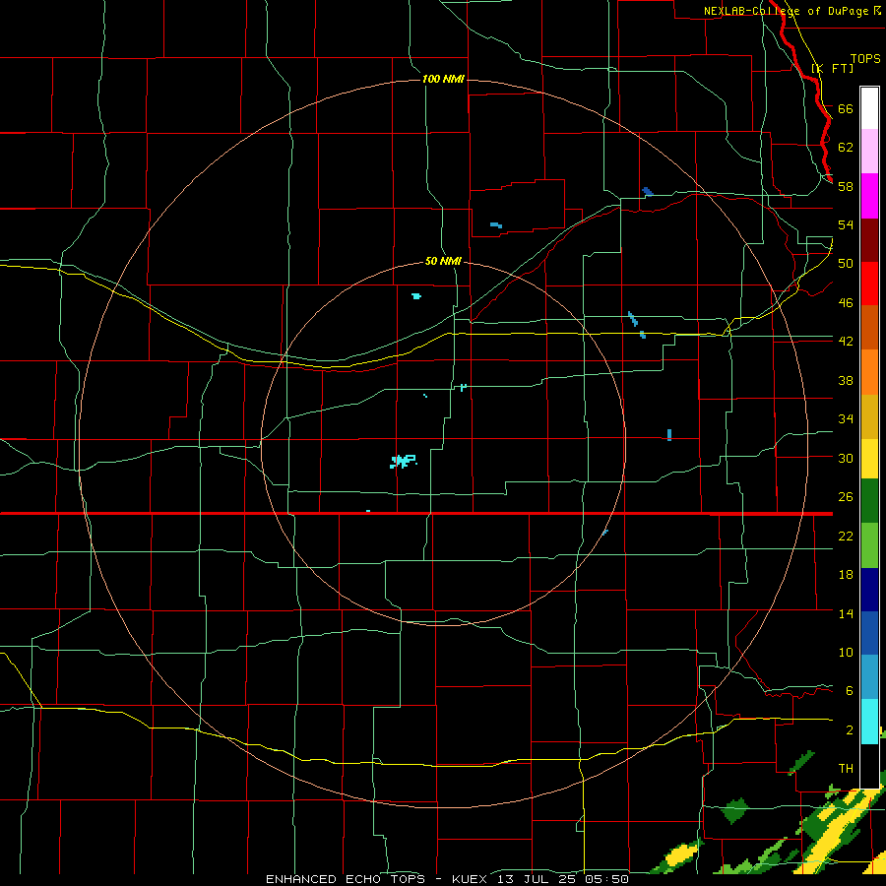886x886 pixels.
Task: Click the dark green diamond-shaped echo at bottom right
Action: click(x=735, y=811)
